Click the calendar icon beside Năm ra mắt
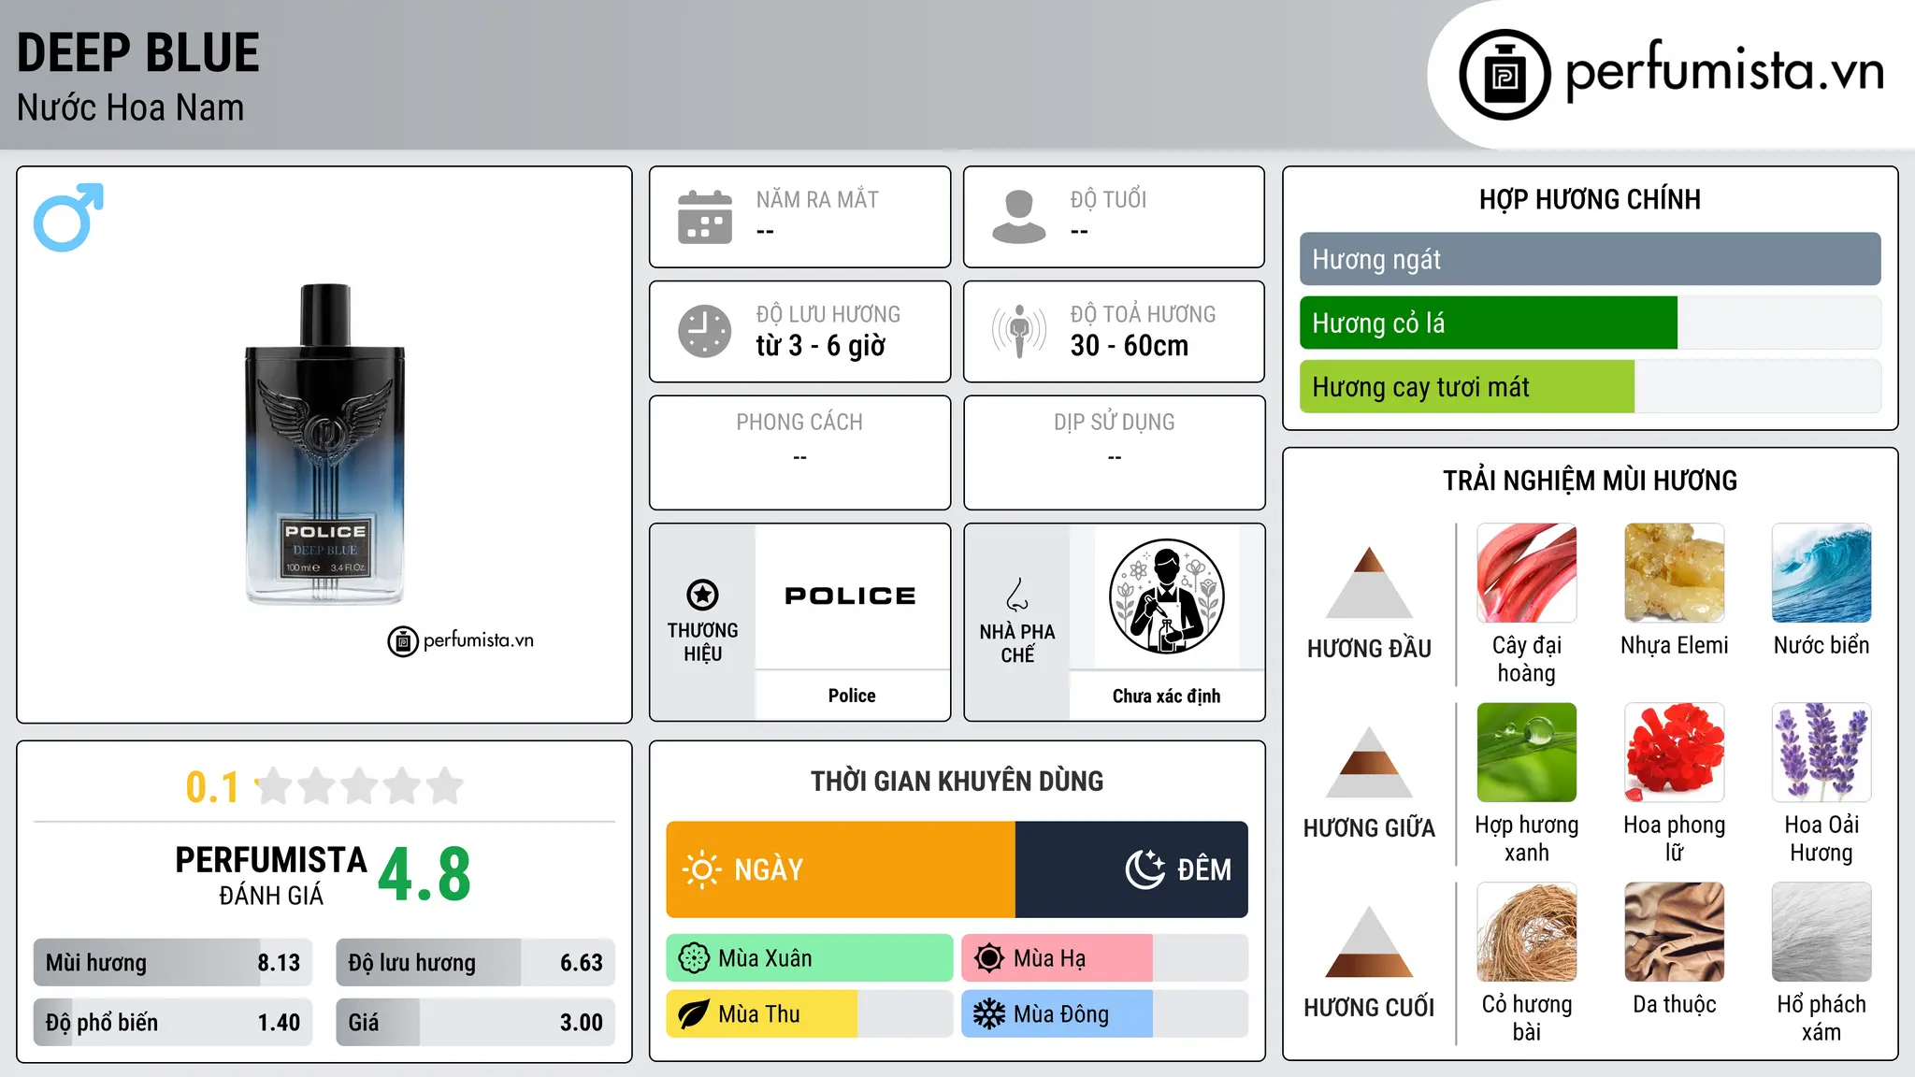Image resolution: width=1915 pixels, height=1077 pixels. 705,217
